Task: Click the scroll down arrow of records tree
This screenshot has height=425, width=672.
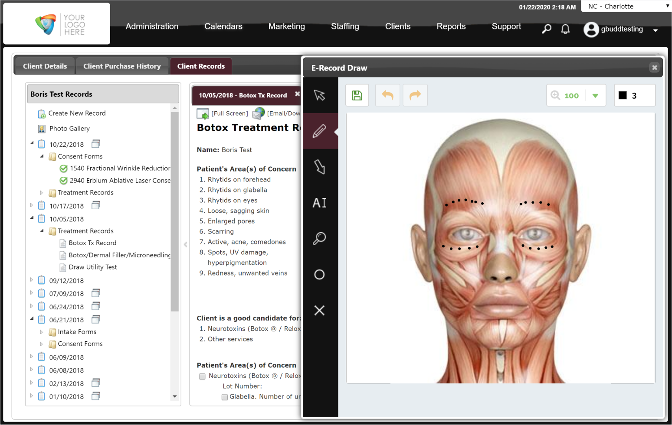Action: 174,396
